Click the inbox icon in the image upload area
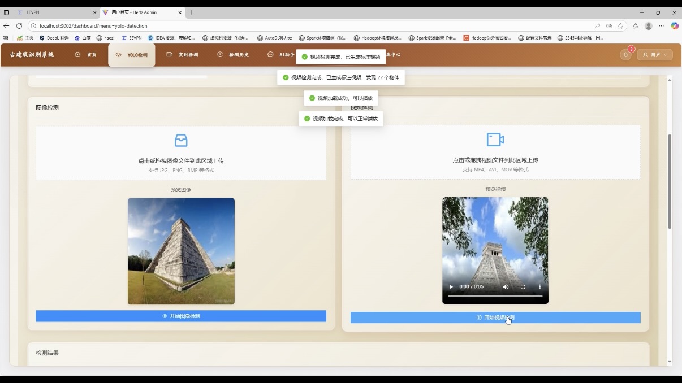This screenshot has height=383, width=682. coord(181,140)
